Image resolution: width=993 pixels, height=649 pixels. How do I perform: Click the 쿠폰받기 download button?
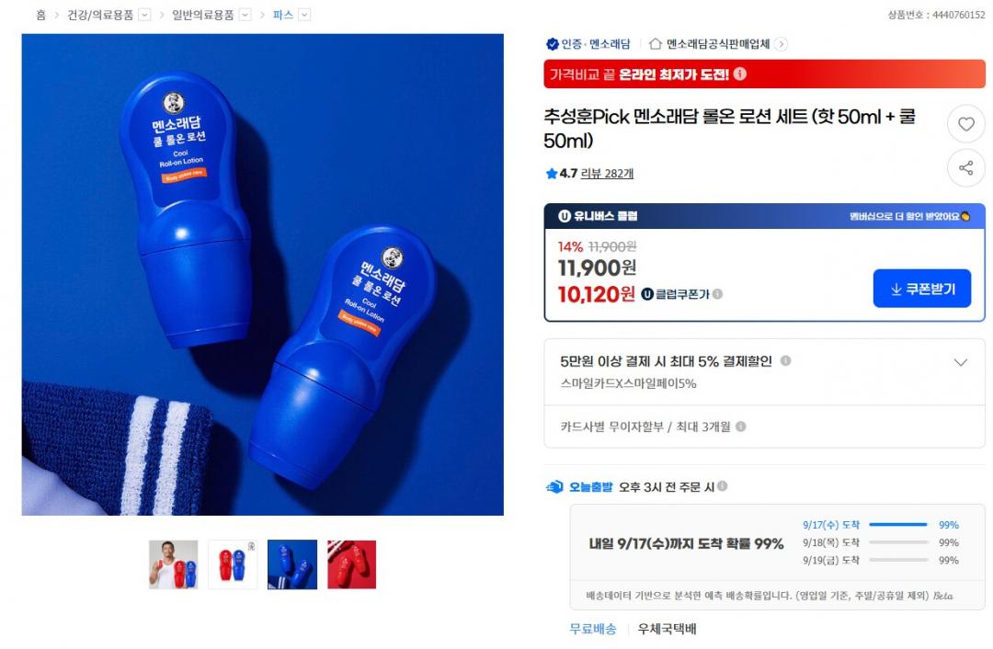pyautogui.click(x=921, y=289)
